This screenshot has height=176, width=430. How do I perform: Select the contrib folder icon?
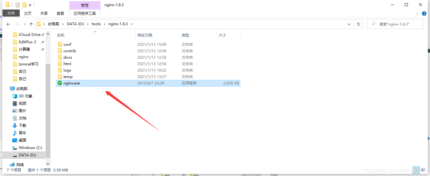[x=60, y=51]
